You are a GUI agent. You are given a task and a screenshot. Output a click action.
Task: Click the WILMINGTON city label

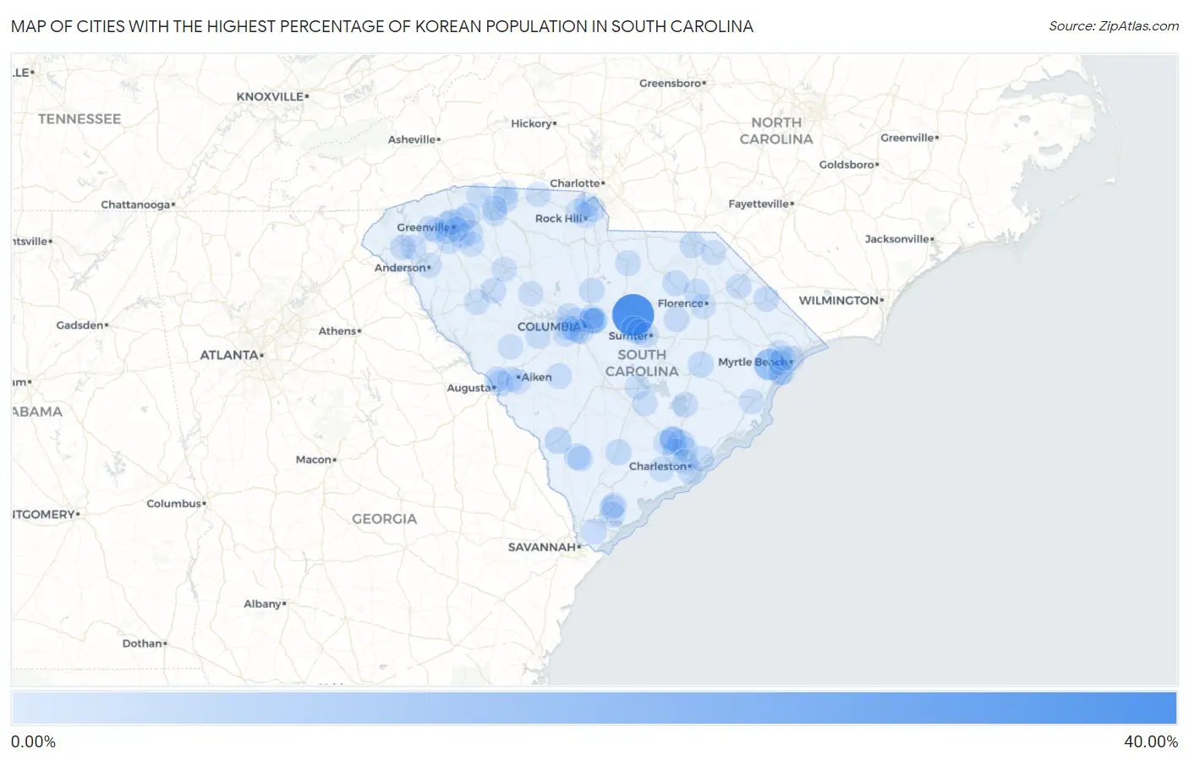839,300
